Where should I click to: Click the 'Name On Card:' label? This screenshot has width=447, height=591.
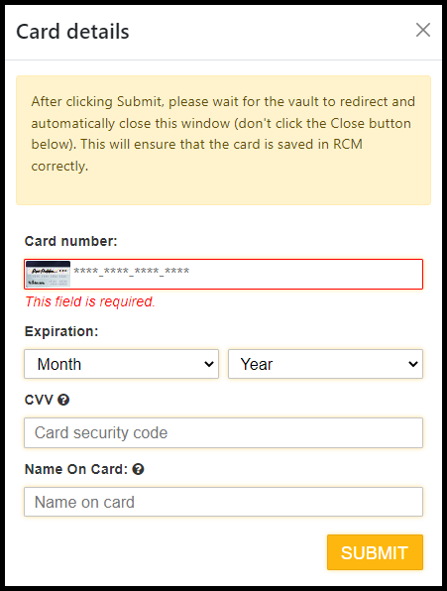pos(76,469)
